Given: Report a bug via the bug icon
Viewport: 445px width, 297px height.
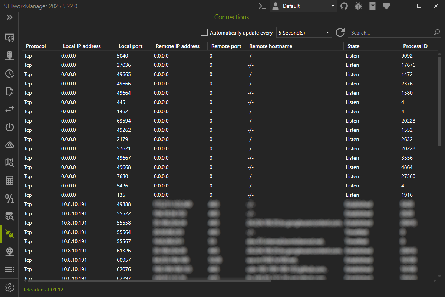Looking at the screenshot, I should click(358, 6).
